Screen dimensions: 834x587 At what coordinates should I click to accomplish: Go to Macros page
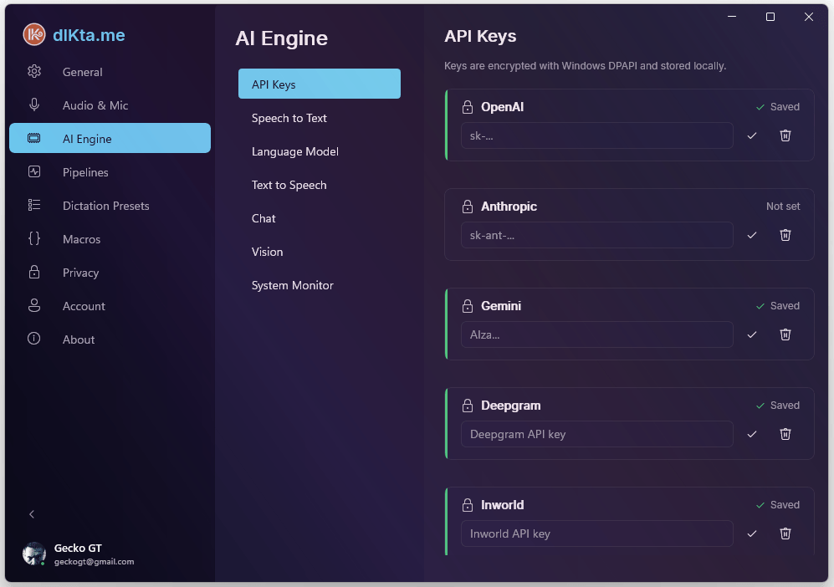point(110,239)
